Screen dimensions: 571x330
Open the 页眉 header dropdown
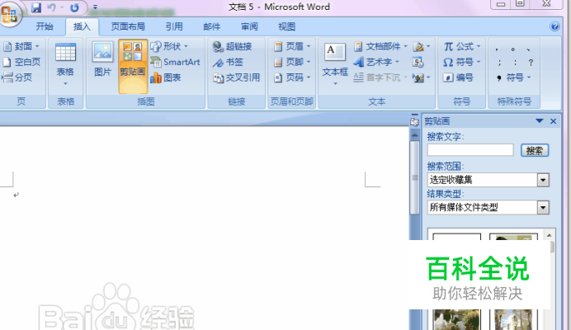click(292, 46)
